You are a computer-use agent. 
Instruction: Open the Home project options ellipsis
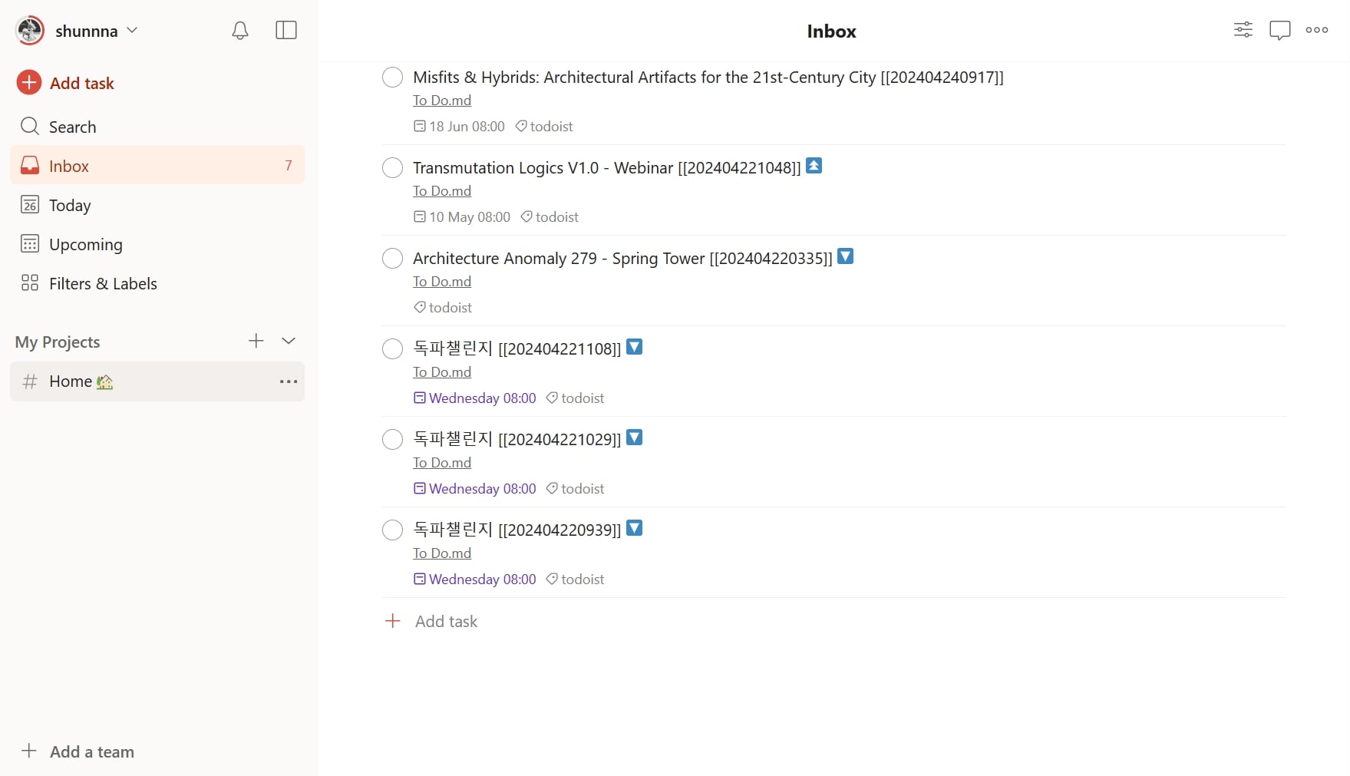(289, 381)
